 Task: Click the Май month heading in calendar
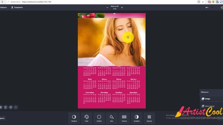click(90, 79)
